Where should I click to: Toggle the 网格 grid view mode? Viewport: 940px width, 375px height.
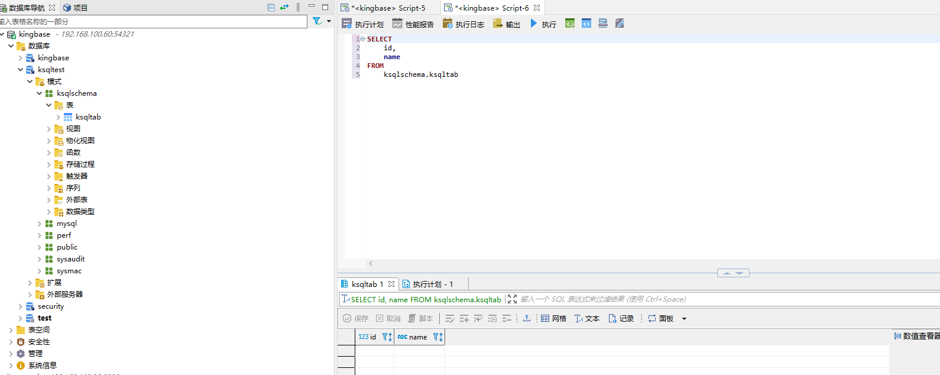click(553, 318)
